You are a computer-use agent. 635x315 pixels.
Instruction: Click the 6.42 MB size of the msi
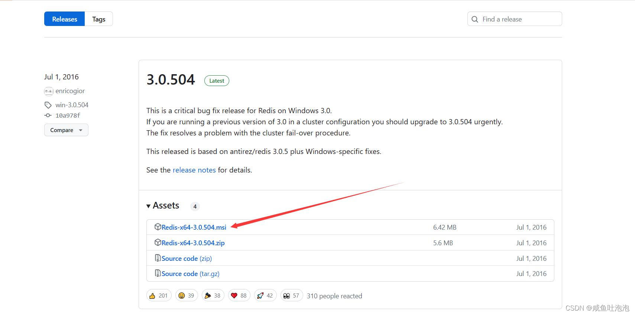[x=445, y=227]
